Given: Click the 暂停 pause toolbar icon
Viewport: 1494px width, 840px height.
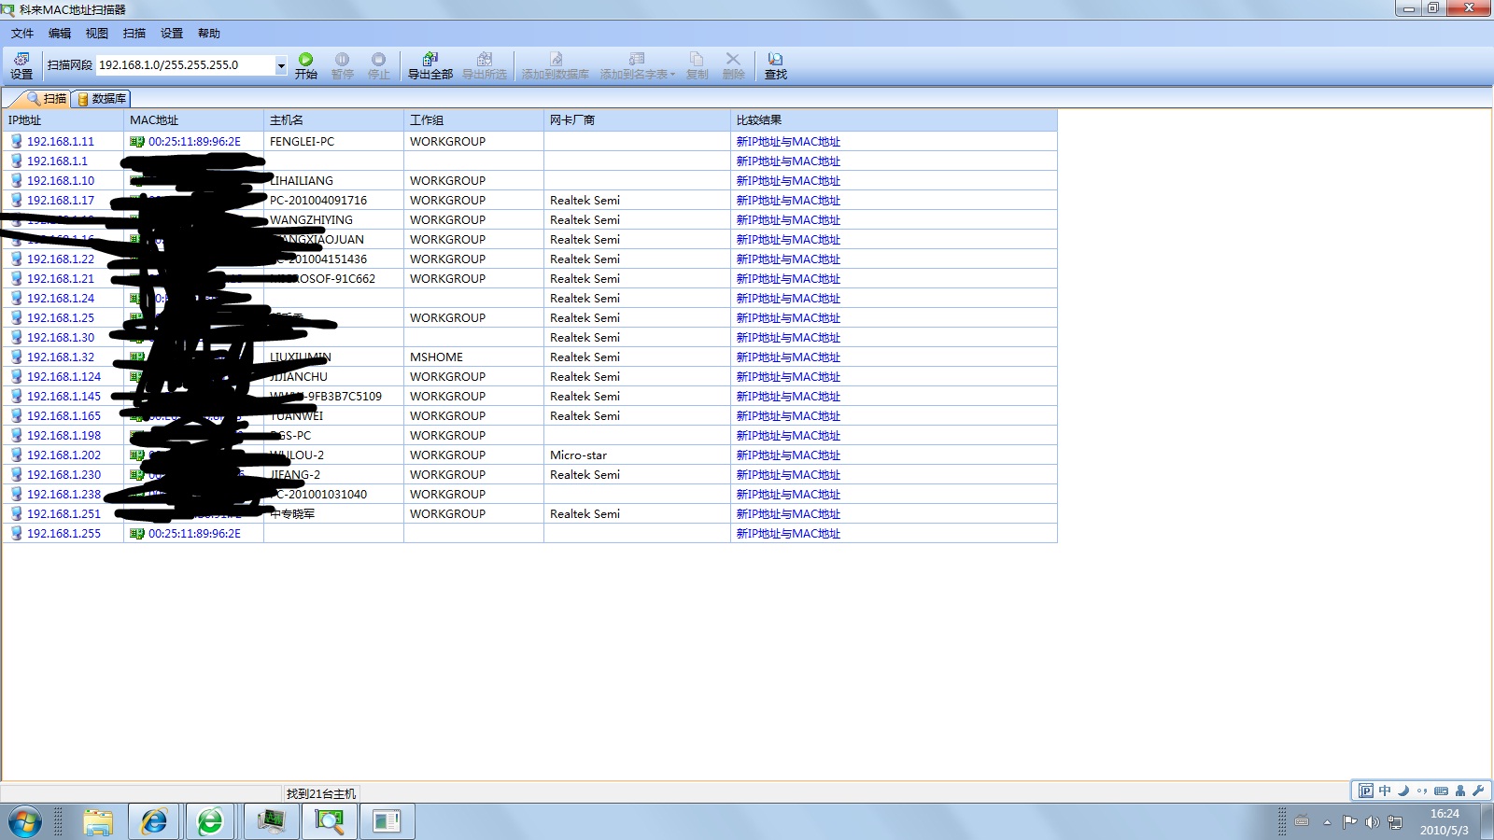Looking at the screenshot, I should pos(342,65).
